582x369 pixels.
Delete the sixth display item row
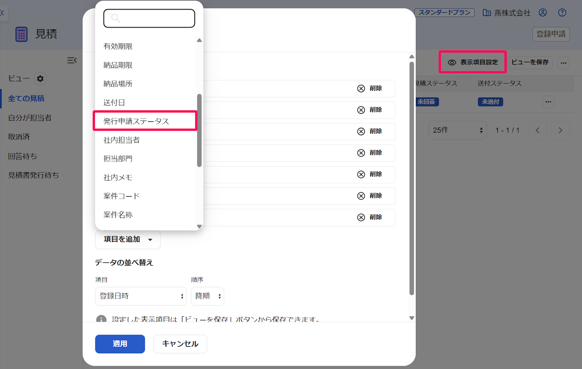[x=370, y=195]
